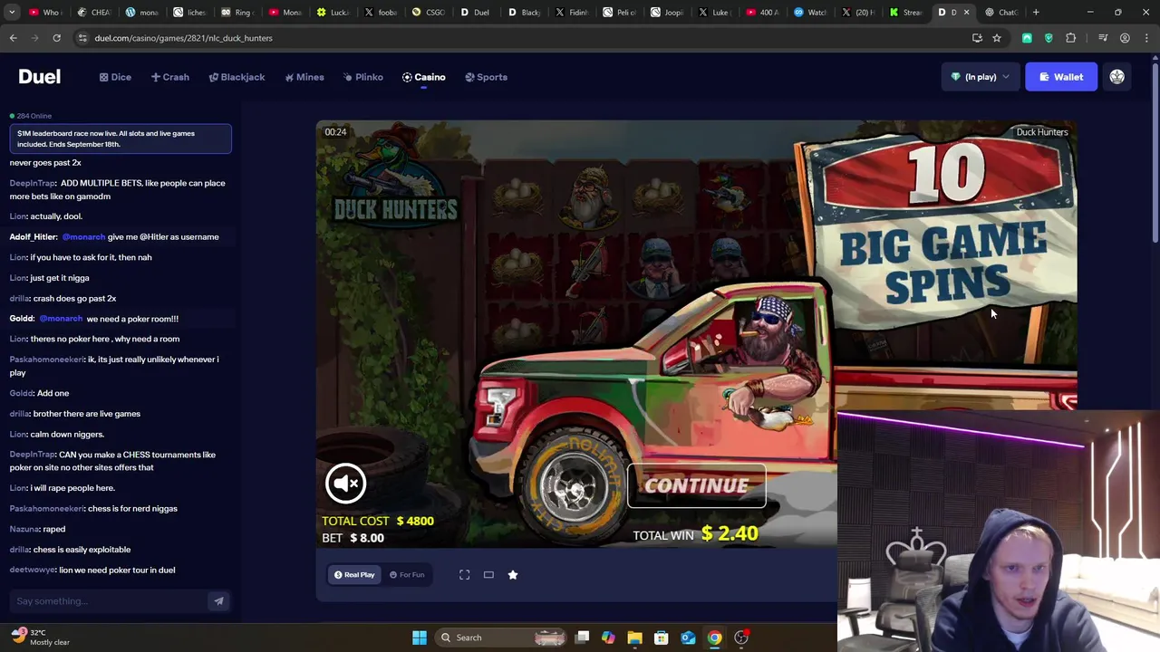Open DeepInTrap's profile from the multiple bets message

33,183
